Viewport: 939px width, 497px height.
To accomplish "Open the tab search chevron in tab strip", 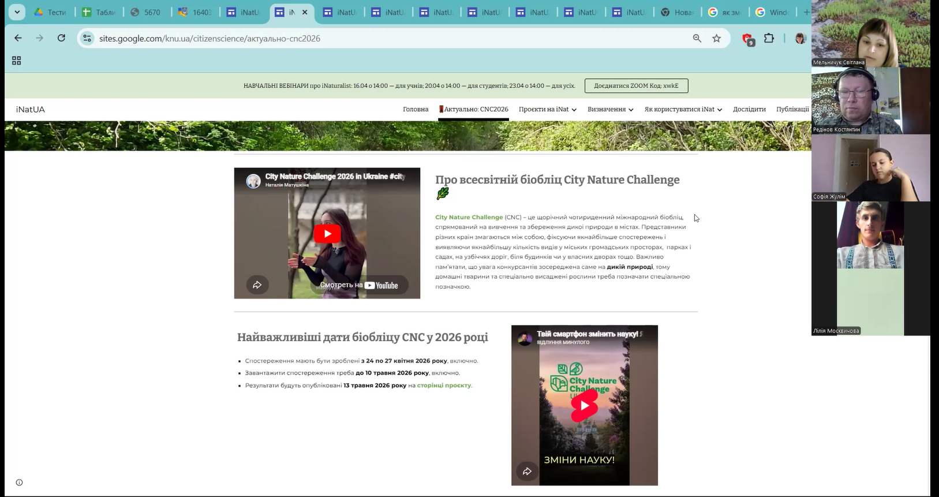I will pyautogui.click(x=17, y=12).
